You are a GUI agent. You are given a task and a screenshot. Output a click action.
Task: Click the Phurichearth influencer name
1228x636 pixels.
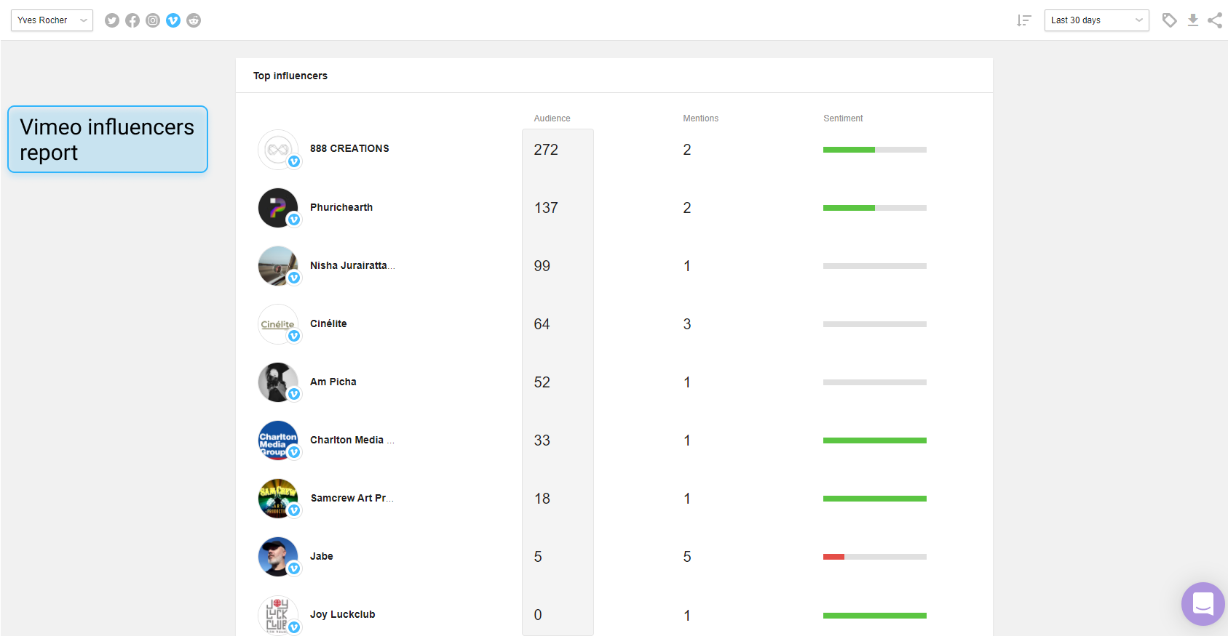click(341, 207)
